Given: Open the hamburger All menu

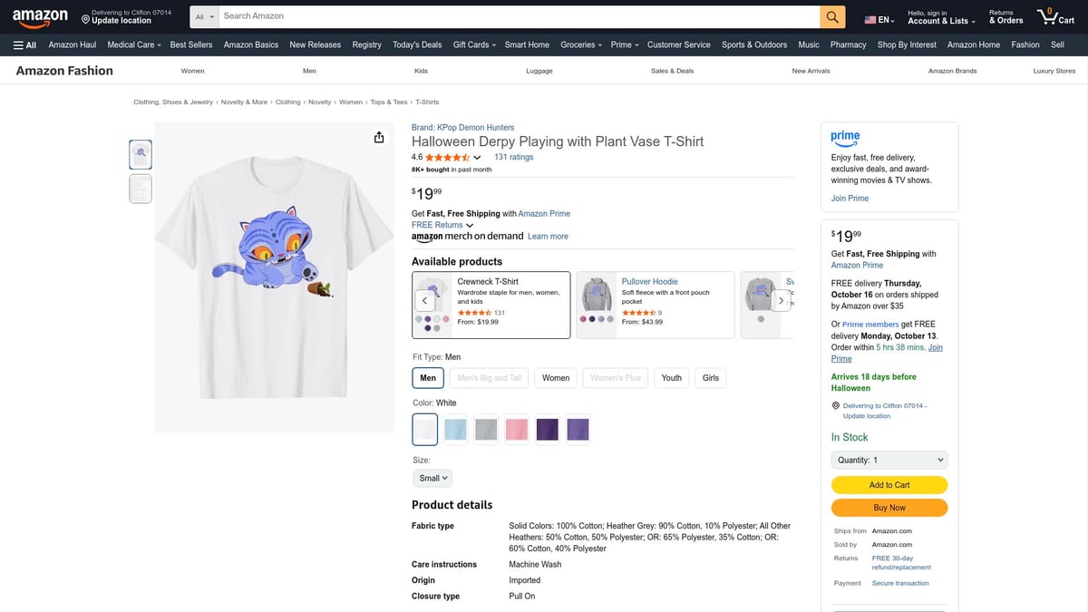Looking at the screenshot, I should tap(23, 44).
